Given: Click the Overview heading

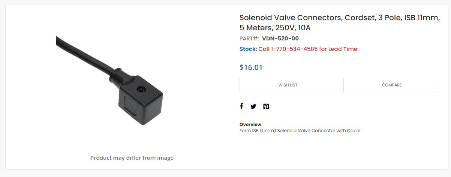Looking at the screenshot, I should point(250,124).
